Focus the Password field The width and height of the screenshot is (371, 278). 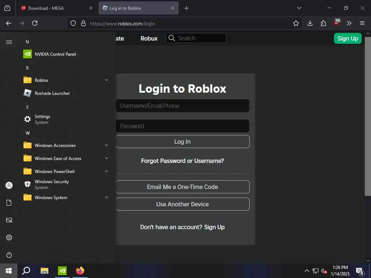(183, 126)
